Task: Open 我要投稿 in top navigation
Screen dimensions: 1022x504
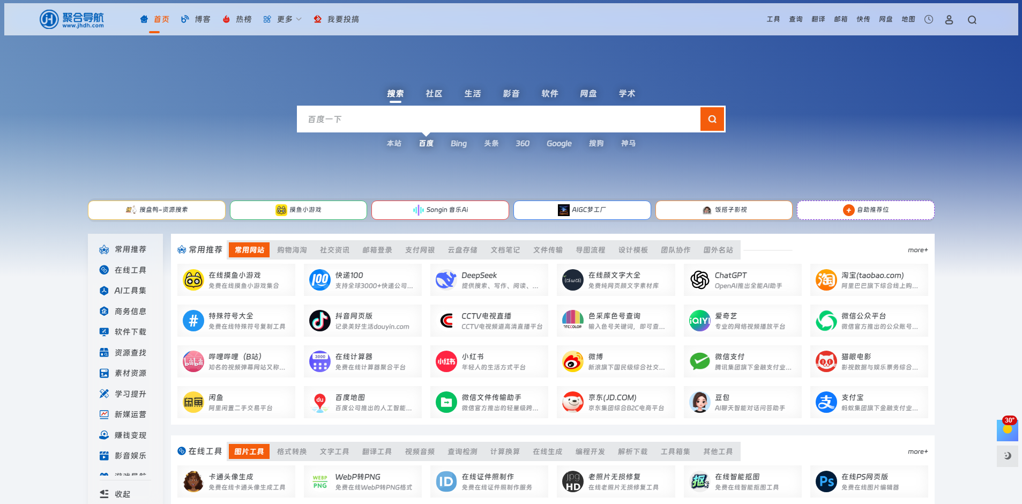Action: 336,19
